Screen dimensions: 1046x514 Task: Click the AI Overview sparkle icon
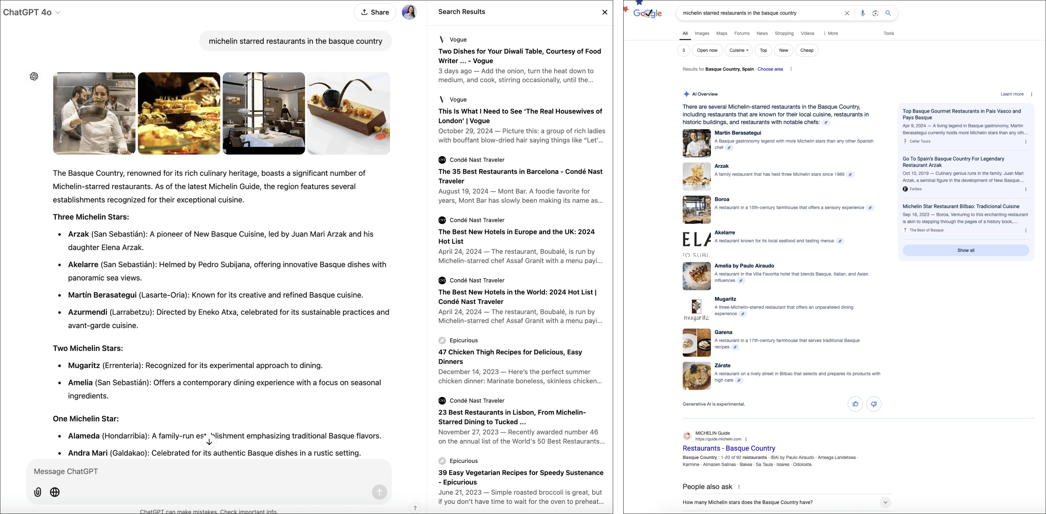point(686,94)
